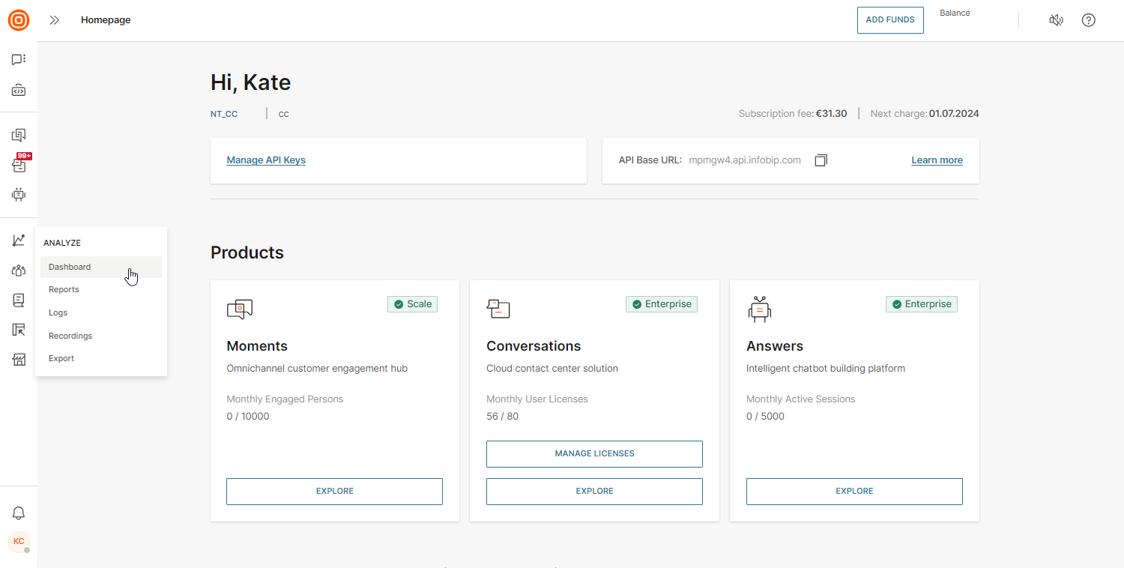Click the mpmgw4.api.infobip.com URL text
1124x568 pixels.
745,160
